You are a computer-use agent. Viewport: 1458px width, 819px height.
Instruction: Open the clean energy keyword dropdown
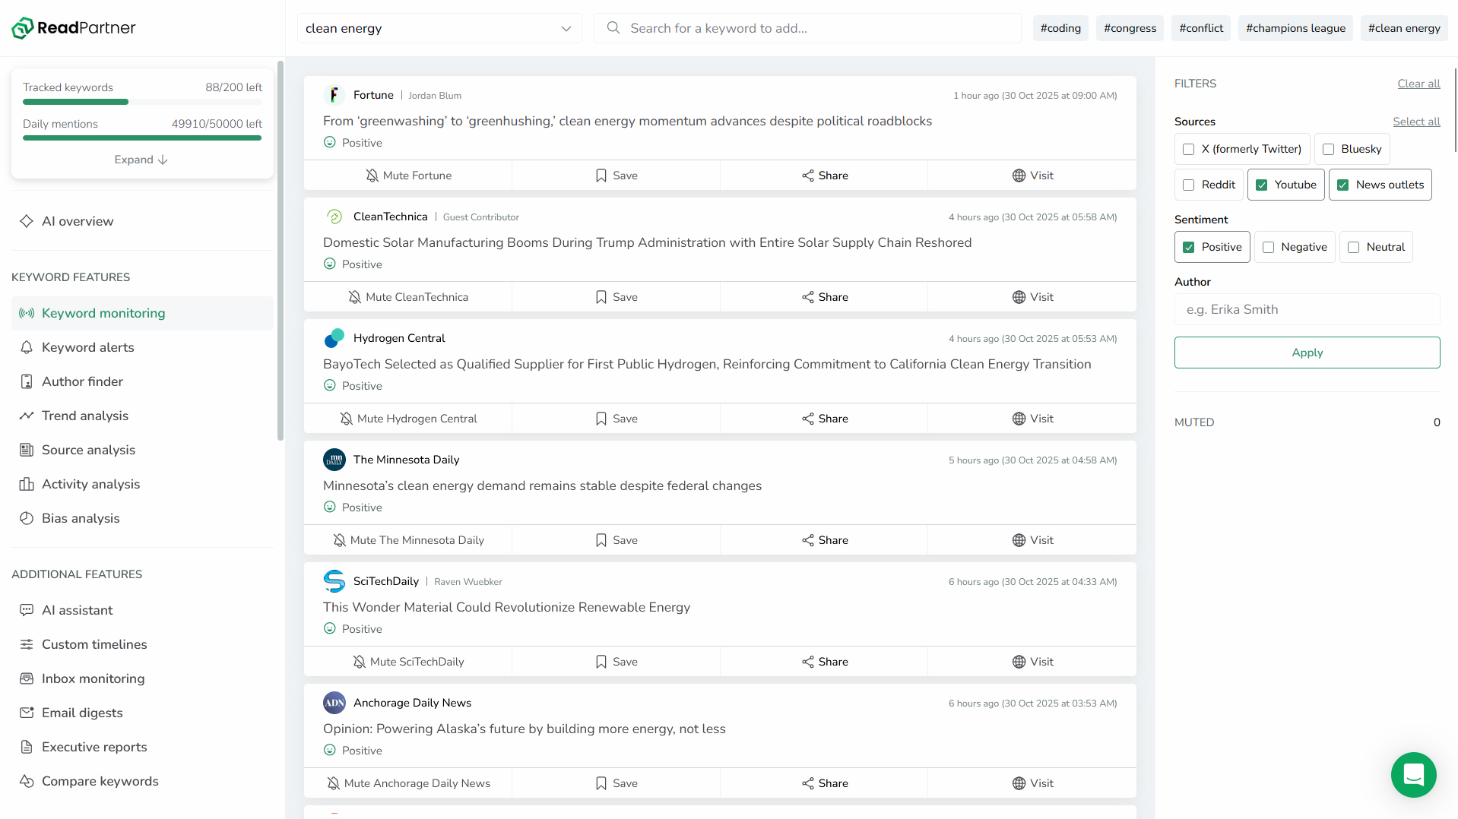(x=439, y=28)
